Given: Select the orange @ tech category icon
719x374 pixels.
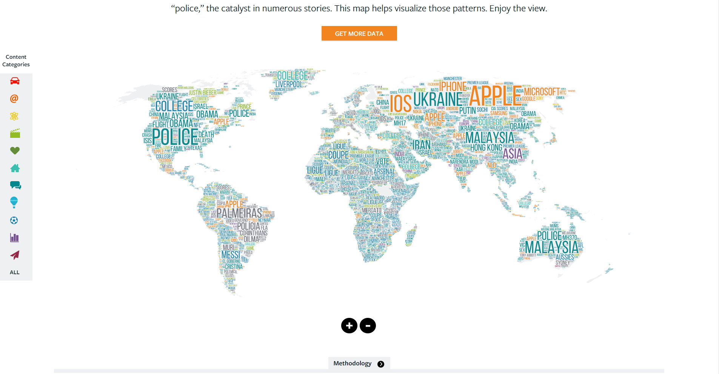Looking at the screenshot, I should click(14, 99).
